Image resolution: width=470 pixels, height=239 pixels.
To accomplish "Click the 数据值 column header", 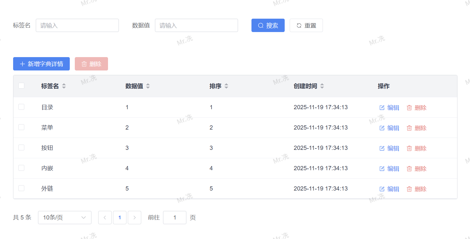I will pos(134,86).
